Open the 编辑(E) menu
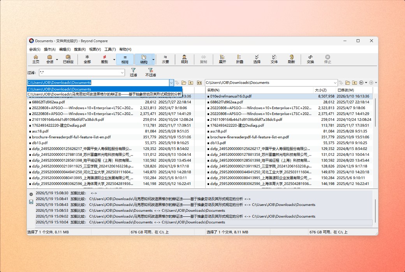405x272 pixels. (65, 49)
